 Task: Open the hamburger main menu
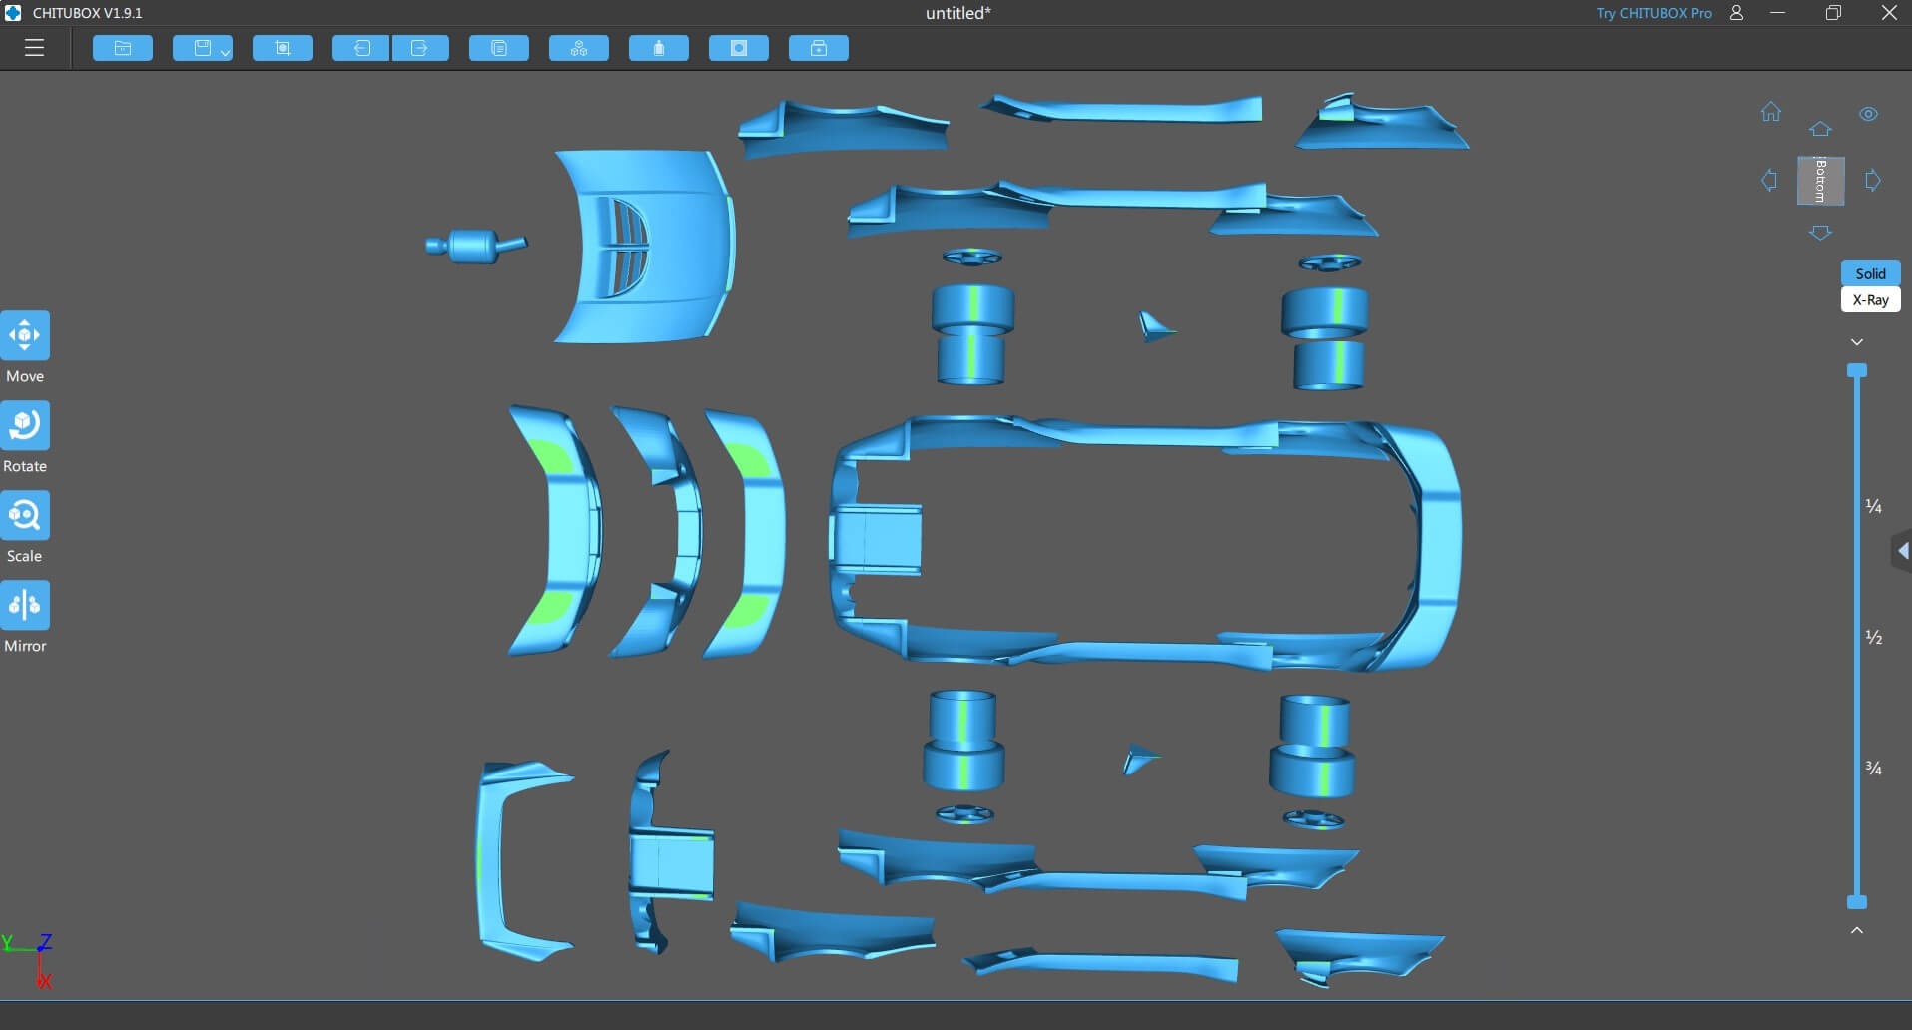pos(34,48)
